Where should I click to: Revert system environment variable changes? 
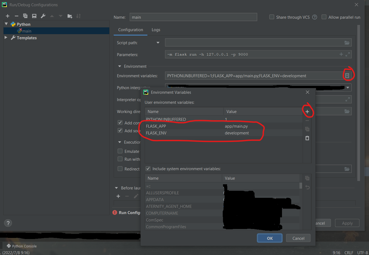pyautogui.click(x=307, y=187)
